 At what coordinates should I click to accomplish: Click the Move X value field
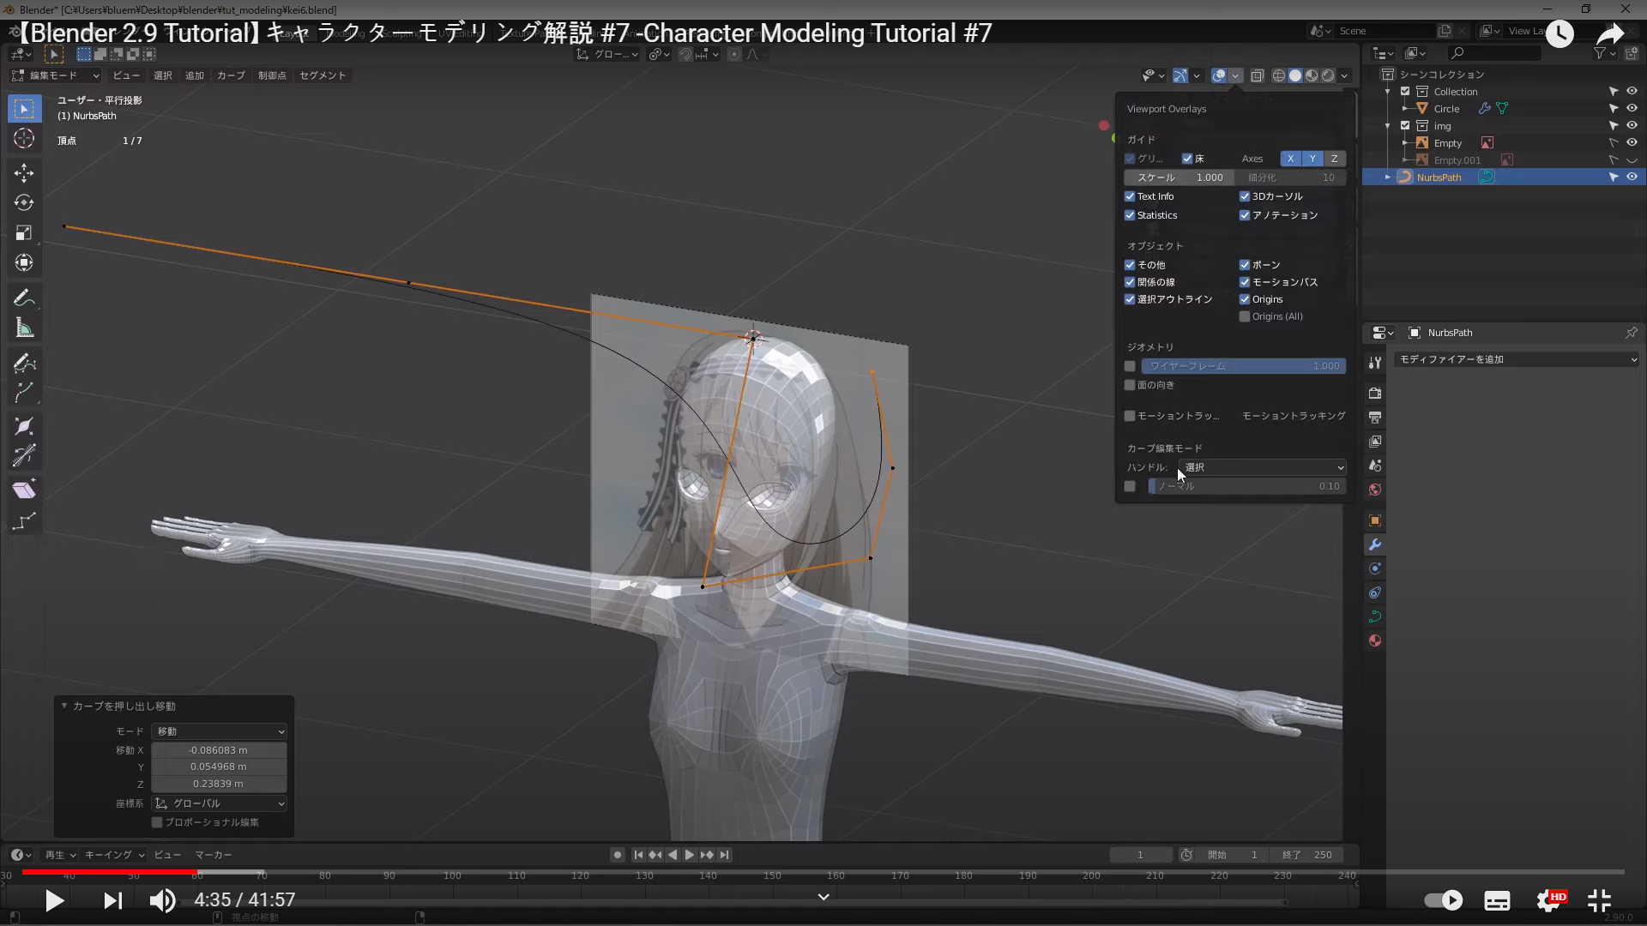(x=219, y=750)
